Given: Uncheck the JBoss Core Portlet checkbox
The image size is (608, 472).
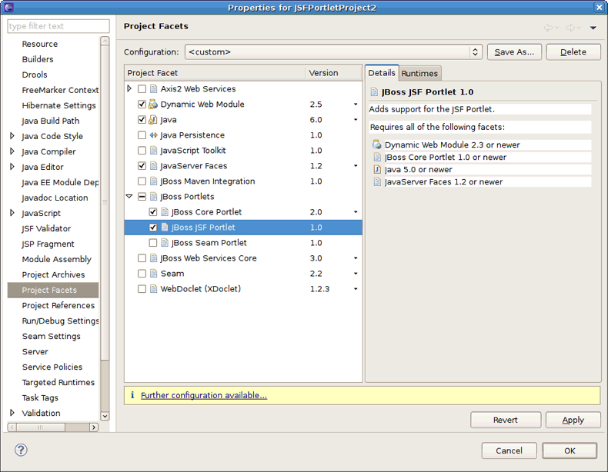Looking at the screenshot, I should 153,212.
